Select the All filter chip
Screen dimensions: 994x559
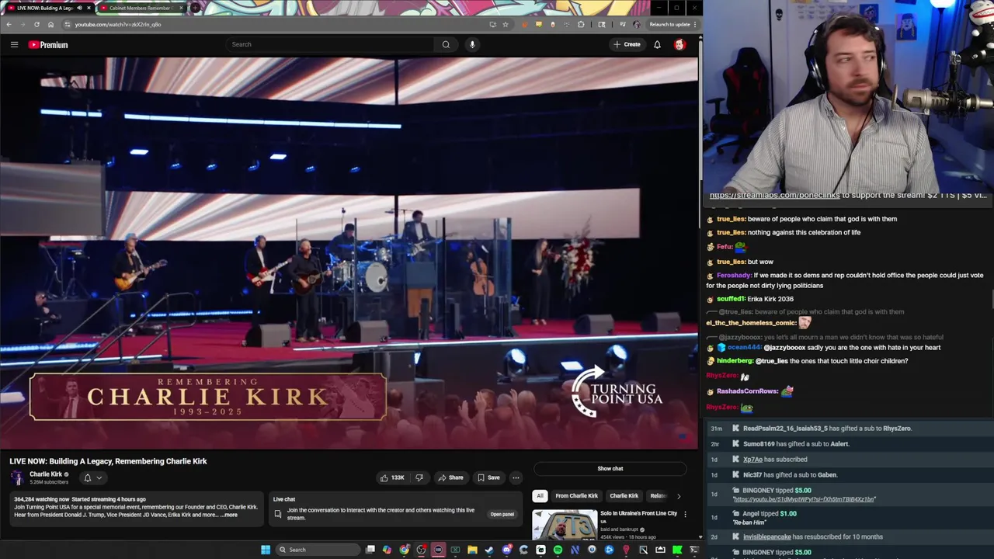tap(540, 495)
